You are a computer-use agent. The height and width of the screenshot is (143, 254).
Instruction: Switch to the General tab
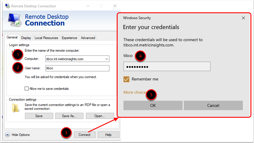12,37
